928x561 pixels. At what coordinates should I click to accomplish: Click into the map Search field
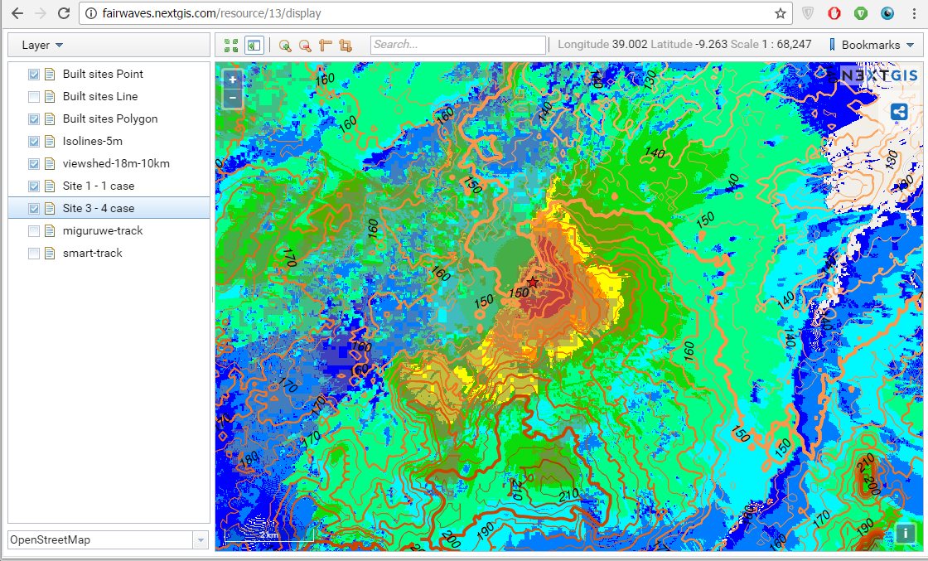(457, 45)
